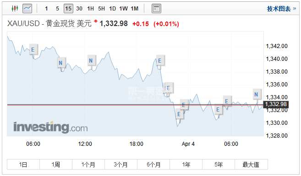This screenshot has width=301, height=176.
Task: Choose the 1W interval
Action: (123, 9)
